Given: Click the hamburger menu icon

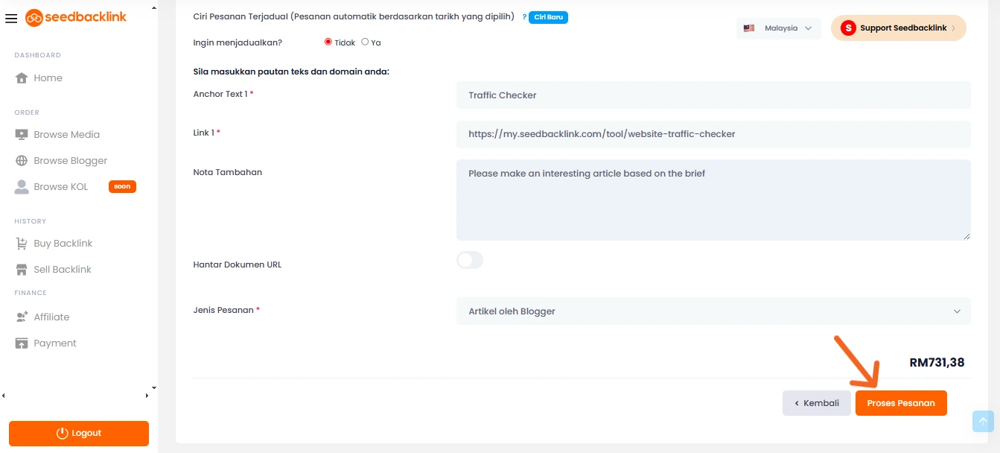Looking at the screenshot, I should pyautogui.click(x=10, y=19).
